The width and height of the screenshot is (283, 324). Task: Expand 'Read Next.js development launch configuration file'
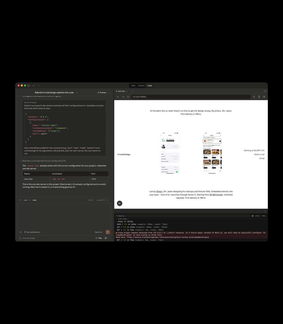click(43, 161)
